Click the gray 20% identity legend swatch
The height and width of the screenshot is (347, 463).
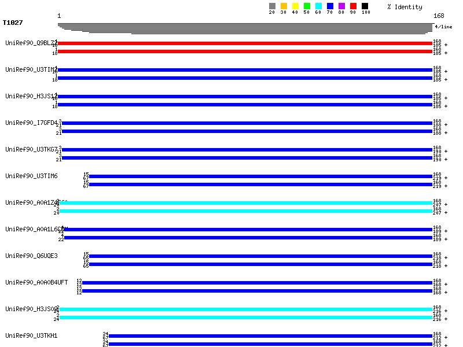[272, 6]
